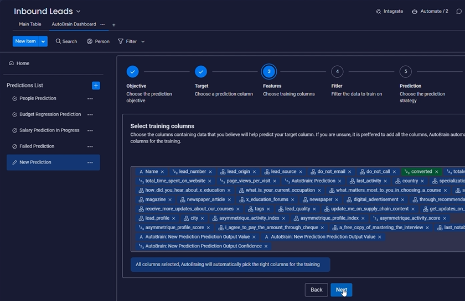Open more options for Failed Prediction
This screenshot has height=301, width=465.
coord(90,146)
